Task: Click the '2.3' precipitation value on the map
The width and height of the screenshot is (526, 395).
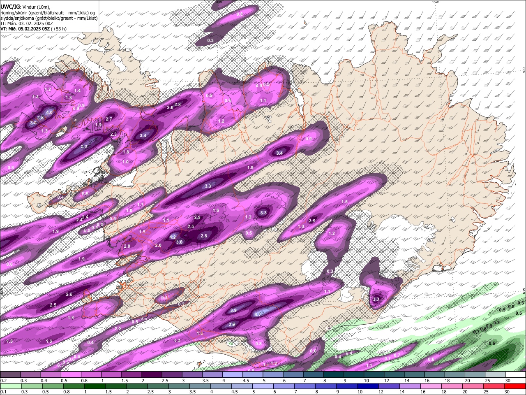Action: [113, 134]
